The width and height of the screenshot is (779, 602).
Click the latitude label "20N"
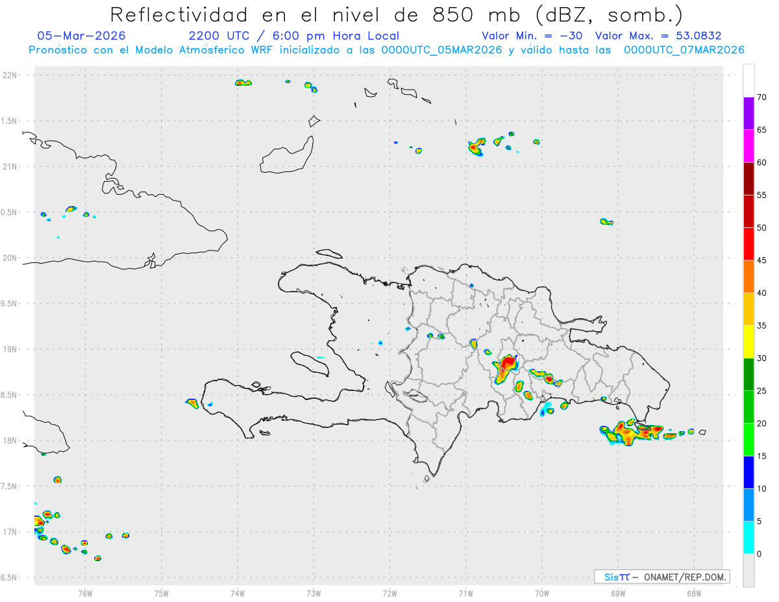point(11,258)
